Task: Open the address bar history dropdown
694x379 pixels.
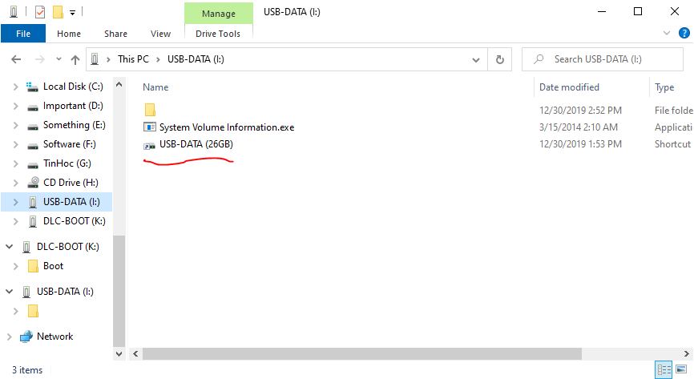Action: click(476, 59)
